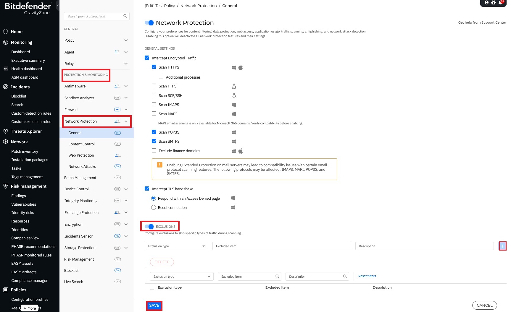Screen dimensions: 511x312
Task: Click the Cancel button
Action: click(x=485, y=305)
